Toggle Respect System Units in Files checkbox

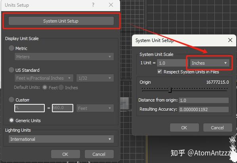coord(160,71)
